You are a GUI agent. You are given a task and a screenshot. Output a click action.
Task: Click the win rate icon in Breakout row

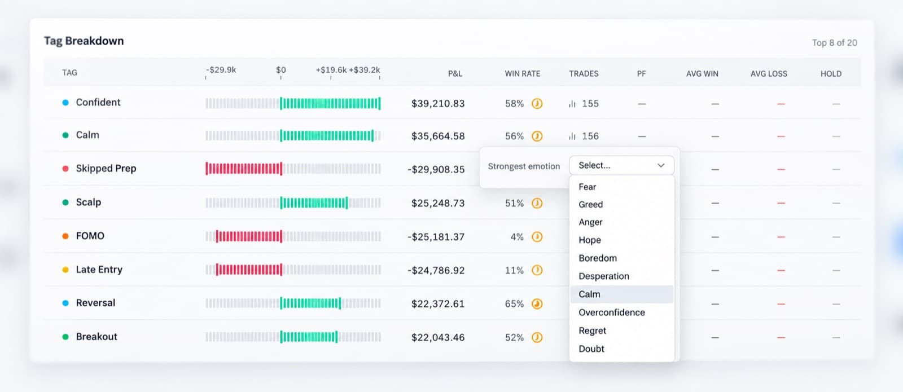pos(537,337)
